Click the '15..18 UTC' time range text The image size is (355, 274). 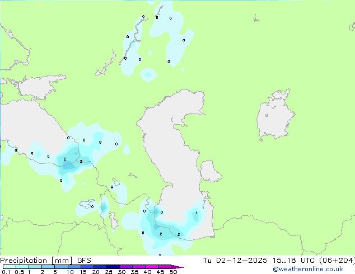(x=293, y=261)
